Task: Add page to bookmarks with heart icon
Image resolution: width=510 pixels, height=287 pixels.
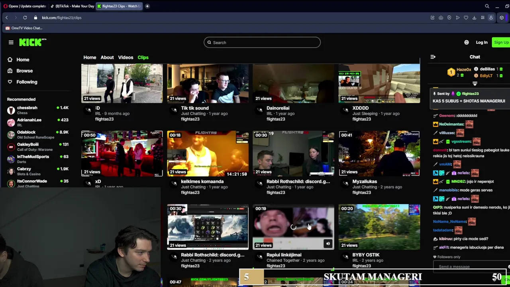Action: (466, 18)
